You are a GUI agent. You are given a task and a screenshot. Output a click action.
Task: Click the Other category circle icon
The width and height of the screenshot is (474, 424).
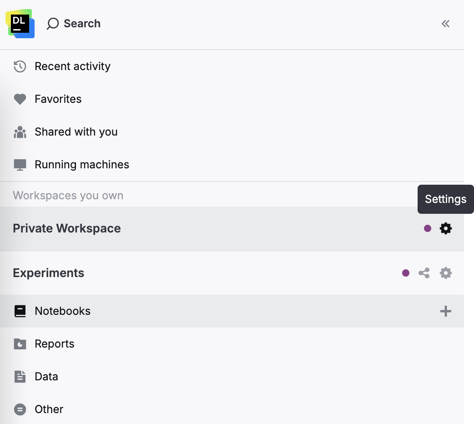(x=20, y=409)
